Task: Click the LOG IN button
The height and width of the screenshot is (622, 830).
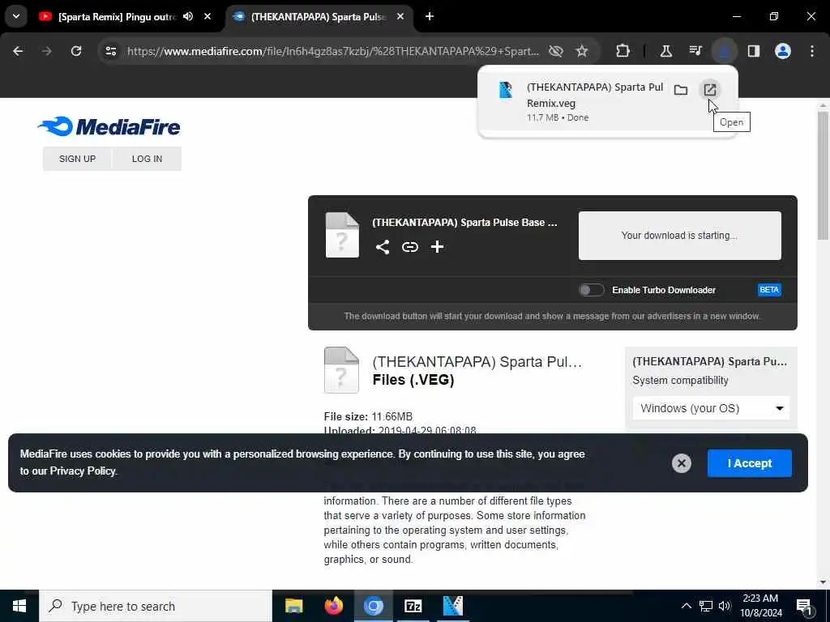Action: click(148, 159)
